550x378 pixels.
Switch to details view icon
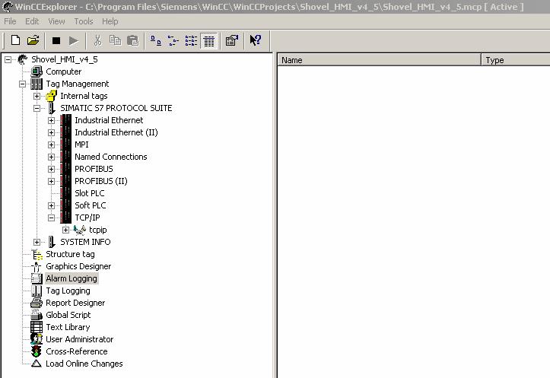pos(209,41)
